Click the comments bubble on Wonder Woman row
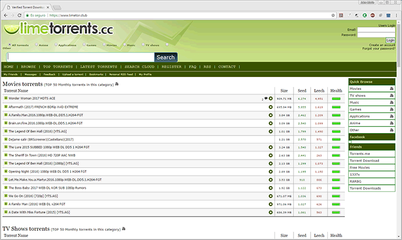 click(x=266, y=98)
